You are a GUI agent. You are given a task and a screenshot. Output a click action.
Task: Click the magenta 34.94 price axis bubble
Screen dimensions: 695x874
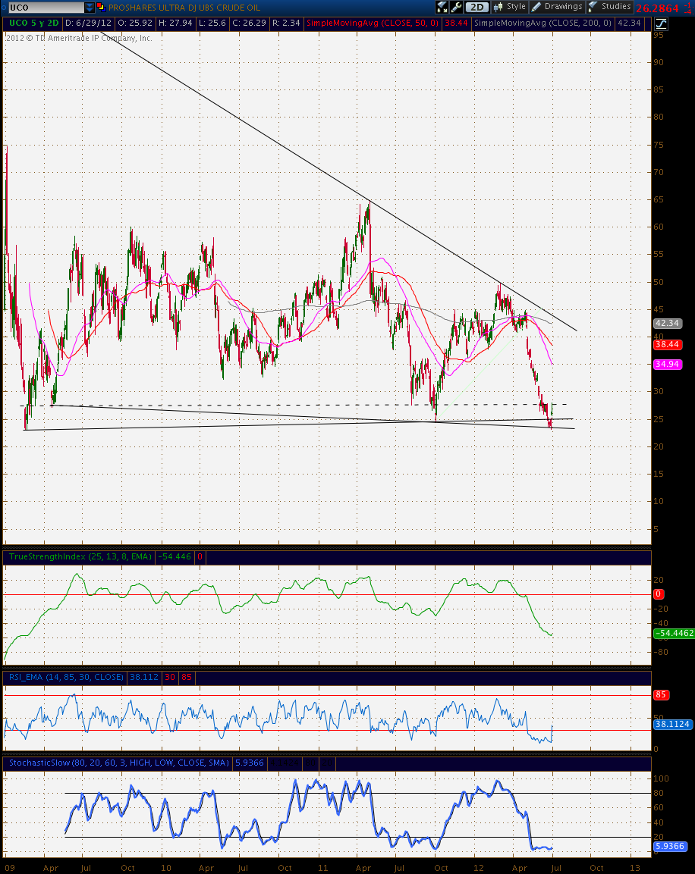point(667,364)
